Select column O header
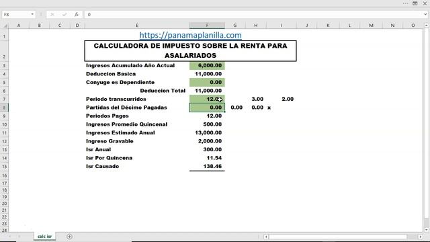The width and height of the screenshot is (430, 242). pos(413,26)
